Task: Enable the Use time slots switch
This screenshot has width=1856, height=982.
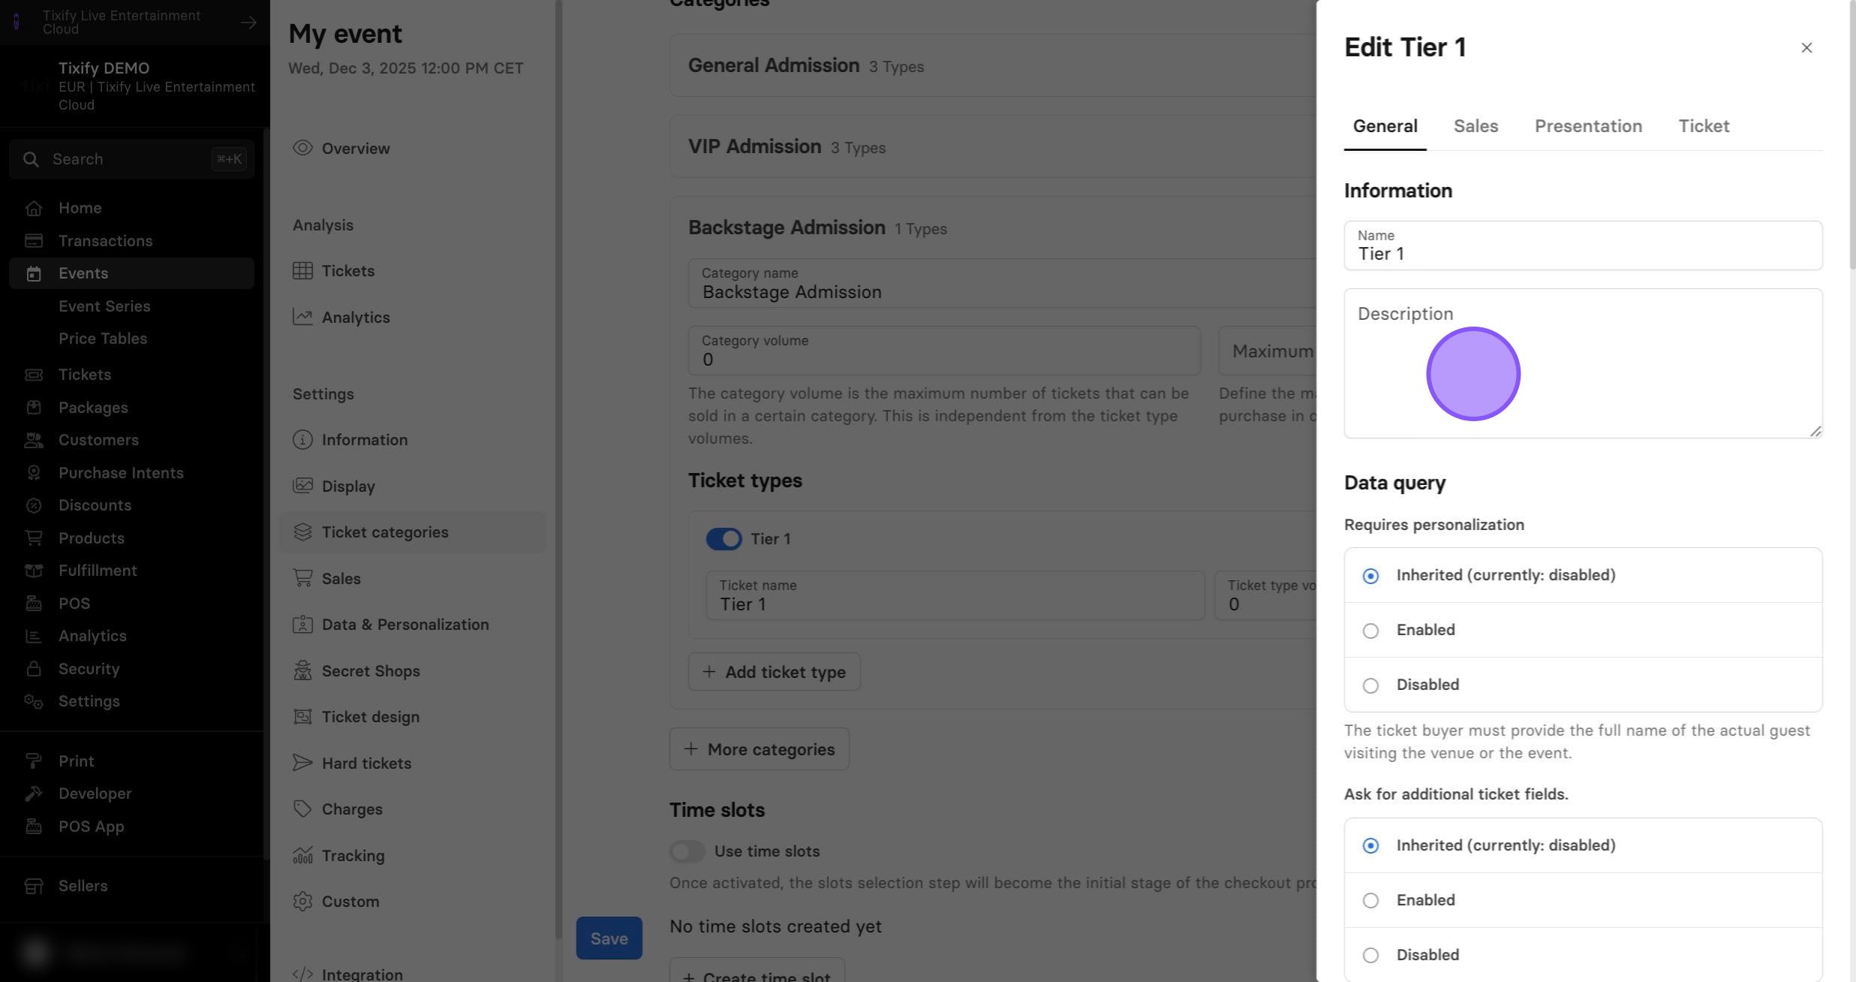Action: [687, 851]
